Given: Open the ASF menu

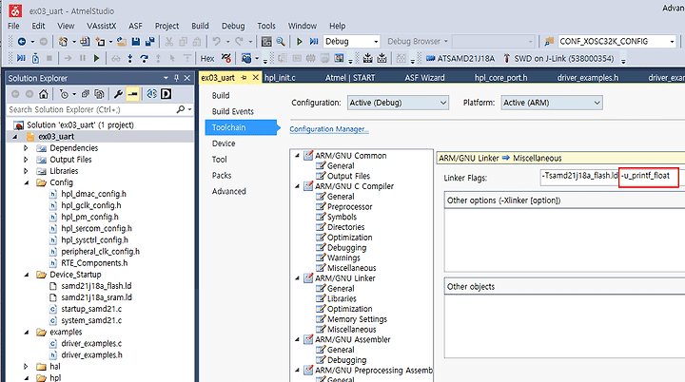Looking at the screenshot, I should pos(135,26).
